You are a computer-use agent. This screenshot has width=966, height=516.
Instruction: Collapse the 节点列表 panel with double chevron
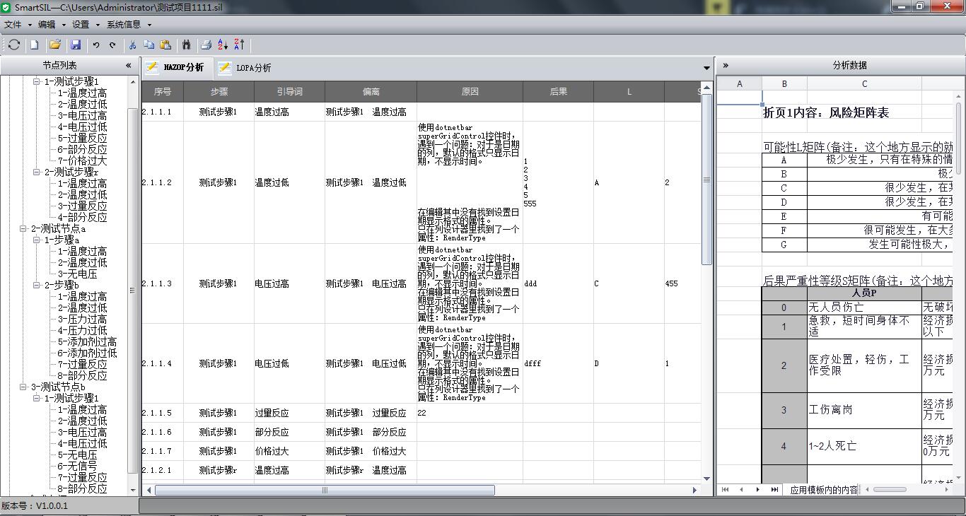click(128, 65)
